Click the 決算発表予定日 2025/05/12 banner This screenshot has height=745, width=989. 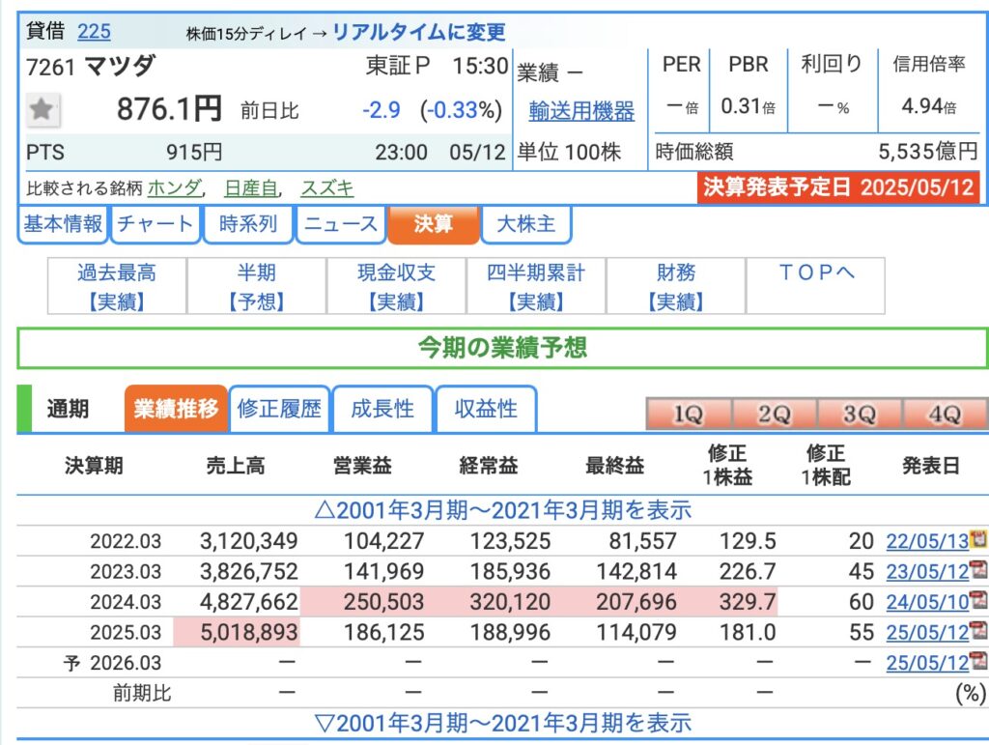[838, 187]
